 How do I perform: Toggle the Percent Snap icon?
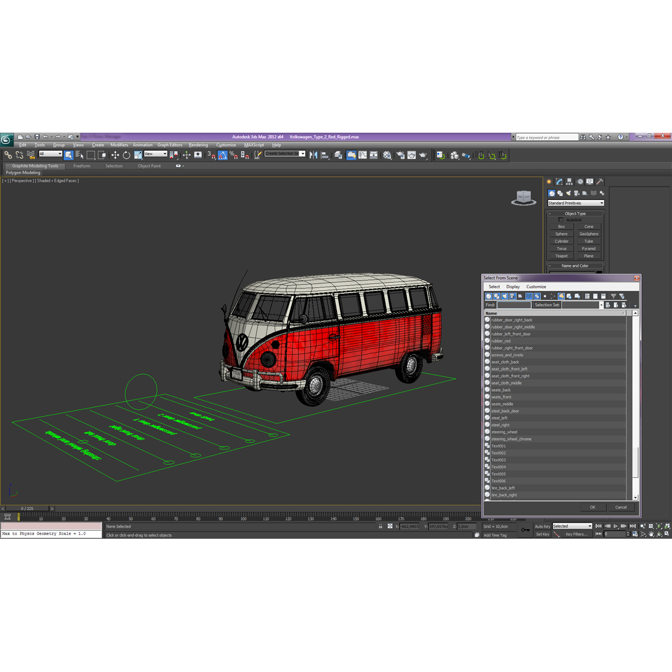pyautogui.click(x=234, y=155)
